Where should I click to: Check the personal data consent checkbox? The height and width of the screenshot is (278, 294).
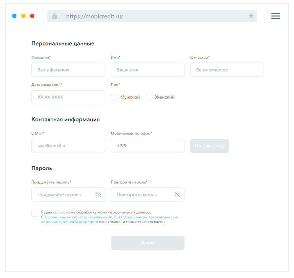tap(35, 213)
